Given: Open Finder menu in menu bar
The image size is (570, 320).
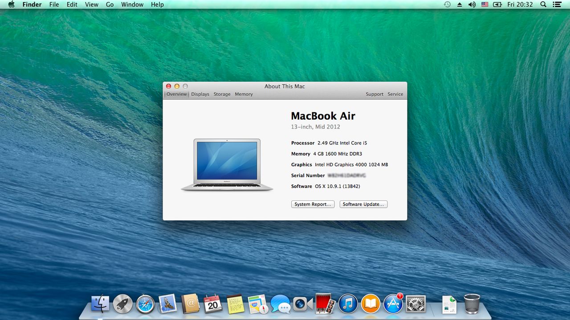Looking at the screenshot, I should pyautogui.click(x=32, y=4).
